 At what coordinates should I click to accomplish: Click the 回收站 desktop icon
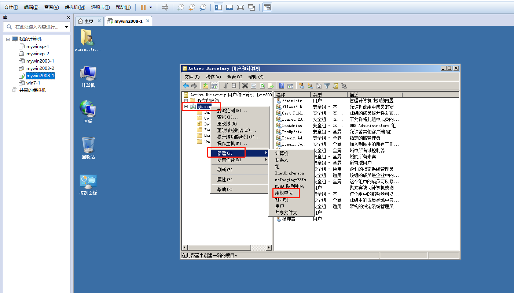(x=88, y=148)
